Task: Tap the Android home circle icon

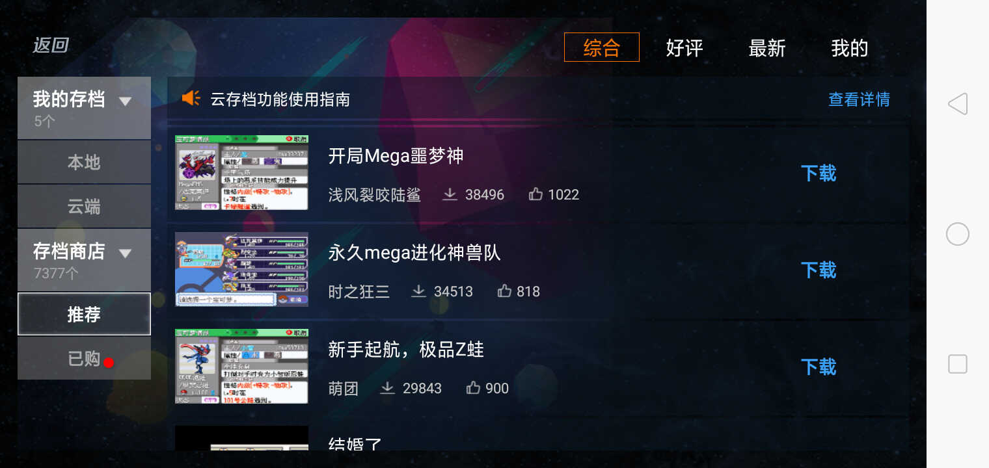Action: tap(958, 234)
